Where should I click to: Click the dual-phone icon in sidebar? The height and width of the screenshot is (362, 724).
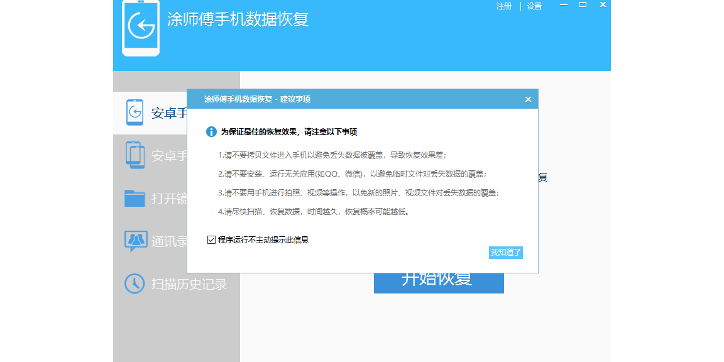tap(135, 155)
